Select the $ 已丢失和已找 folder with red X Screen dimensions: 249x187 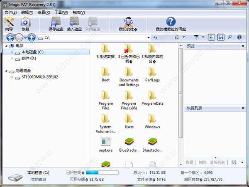pyautogui.click(x=129, y=54)
